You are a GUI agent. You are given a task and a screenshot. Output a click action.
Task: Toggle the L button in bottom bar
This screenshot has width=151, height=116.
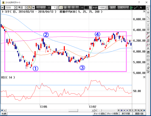pos(133,110)
